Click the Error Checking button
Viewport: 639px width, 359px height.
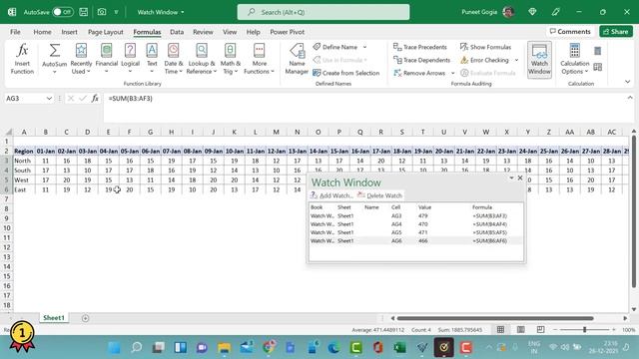(484, 60)
